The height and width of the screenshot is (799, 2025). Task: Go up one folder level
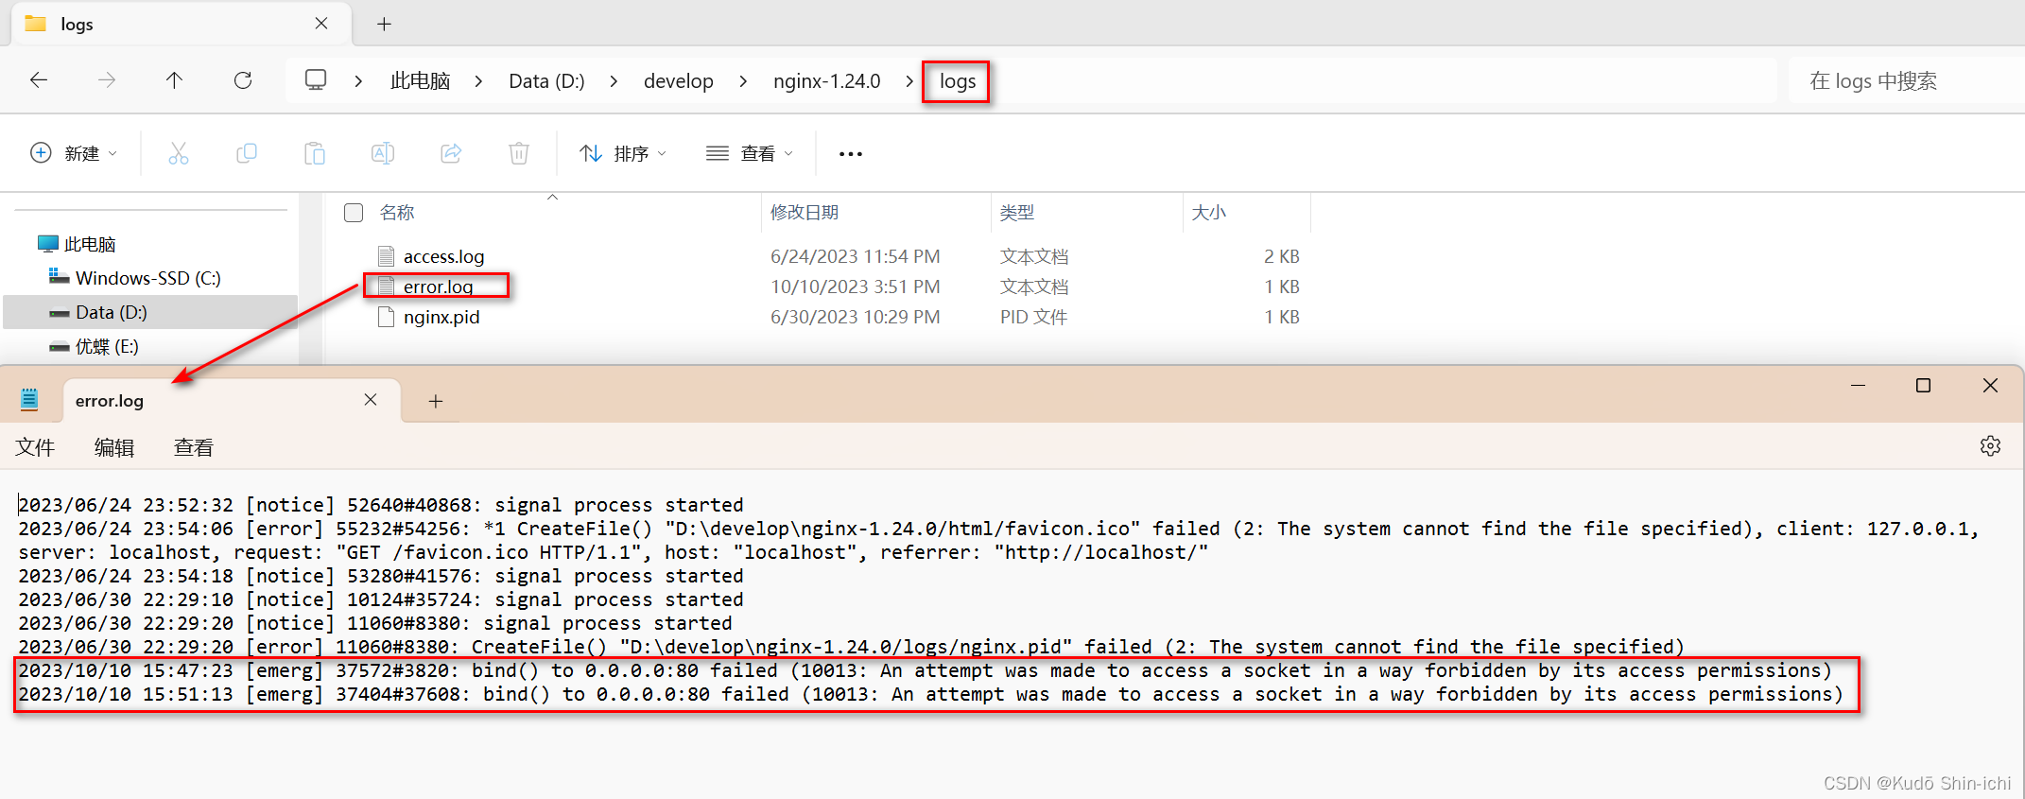175,80
